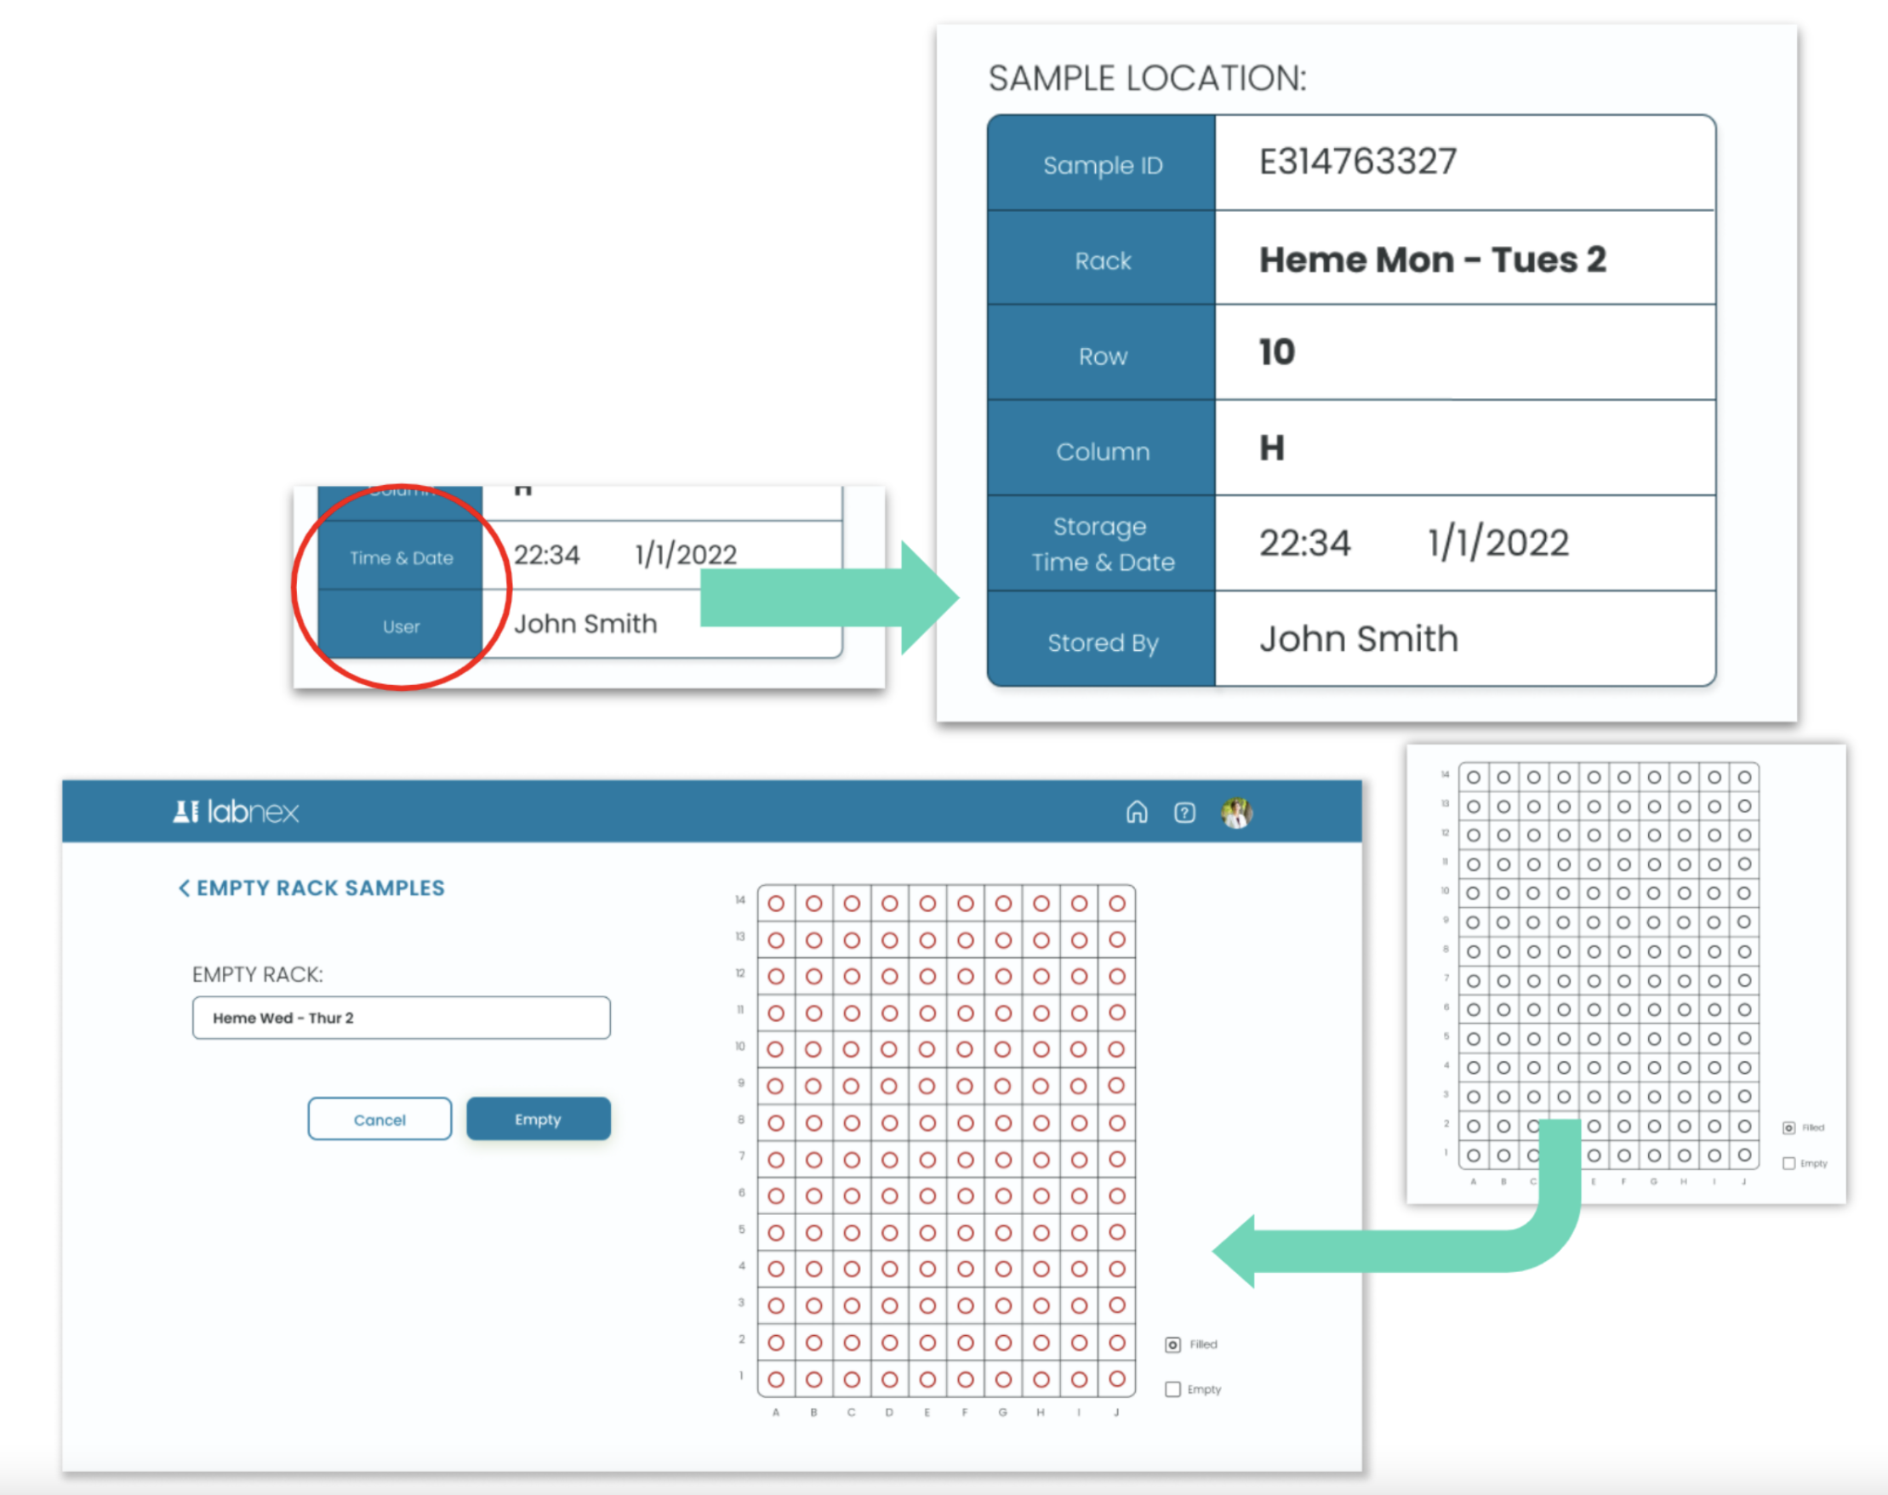Click the Stored By header cell
Image resolution: width=1888 pixels, height=1495 pixels.
[1102, 642]
